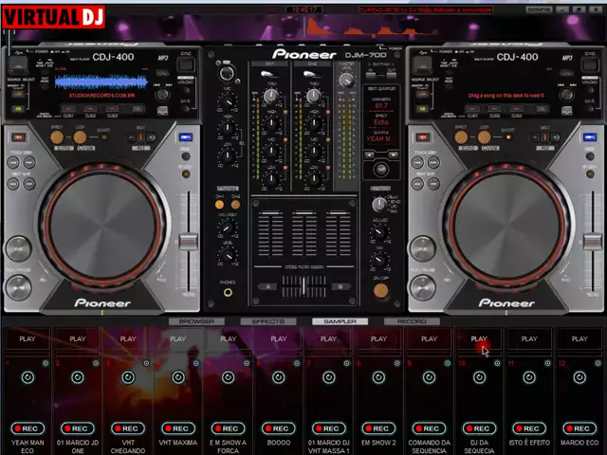Open the RECORD tab
The image size is (607, 455).
pyautogui.click(x=411, y=321)
